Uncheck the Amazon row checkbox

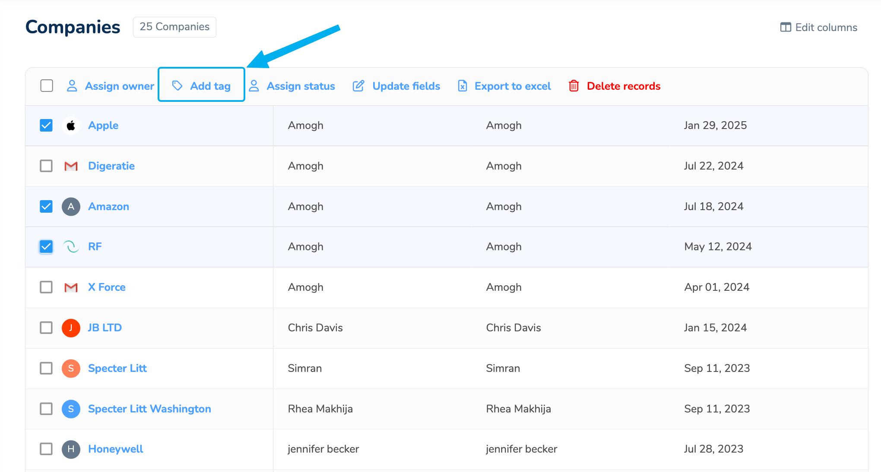coord(46,207)
